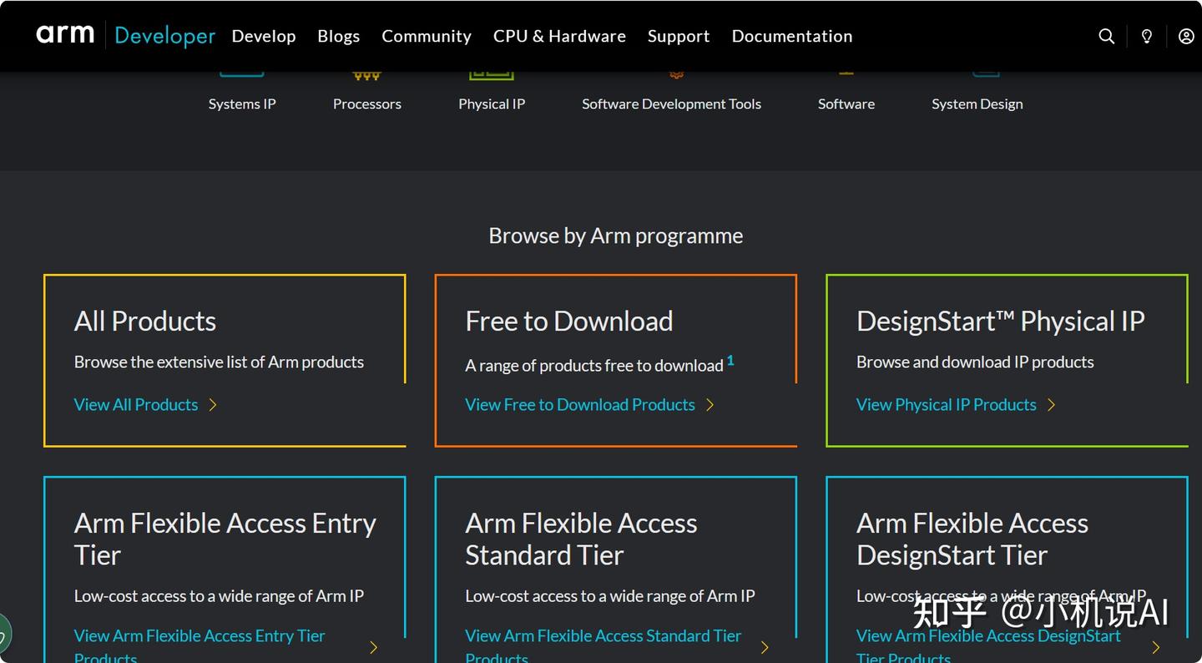Click the Developer text beside logo

164,36
